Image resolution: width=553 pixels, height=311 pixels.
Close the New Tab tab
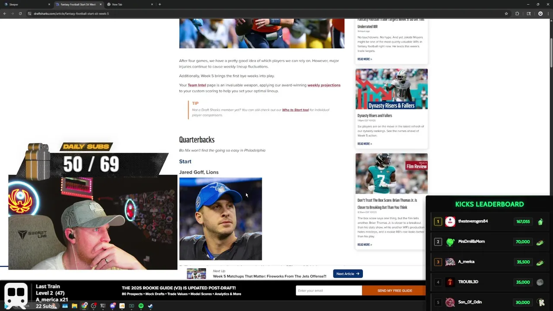[152, 4]
